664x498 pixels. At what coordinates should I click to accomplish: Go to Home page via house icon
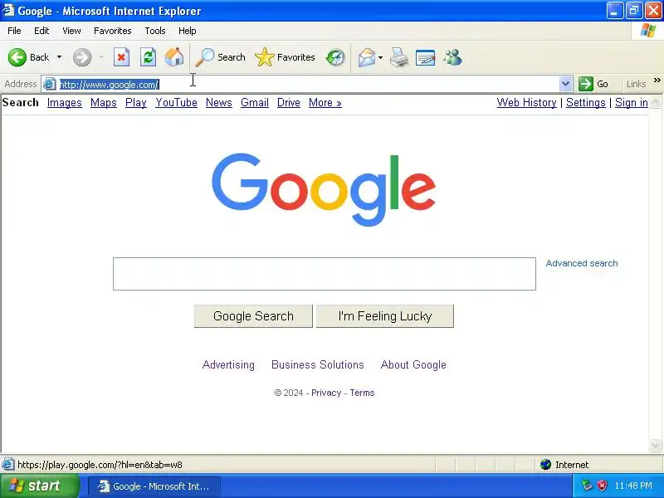click(174, 56)
